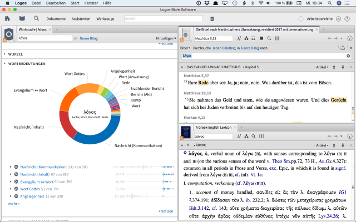Run the λόγος search with arrow button
The height and width of the screenshot is (222, 356).
coord(348,56)
